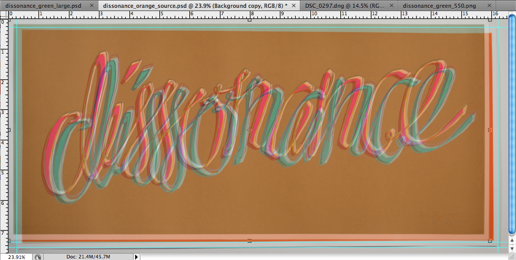
Task: Close the dissonance_green_550.png tab
Action: (489, 5)
